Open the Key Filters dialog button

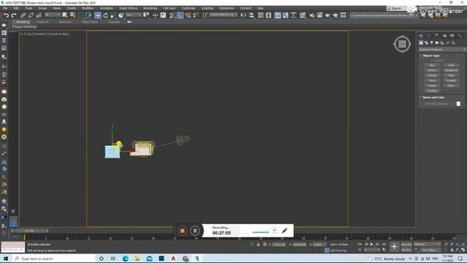(x=430, y=250)
